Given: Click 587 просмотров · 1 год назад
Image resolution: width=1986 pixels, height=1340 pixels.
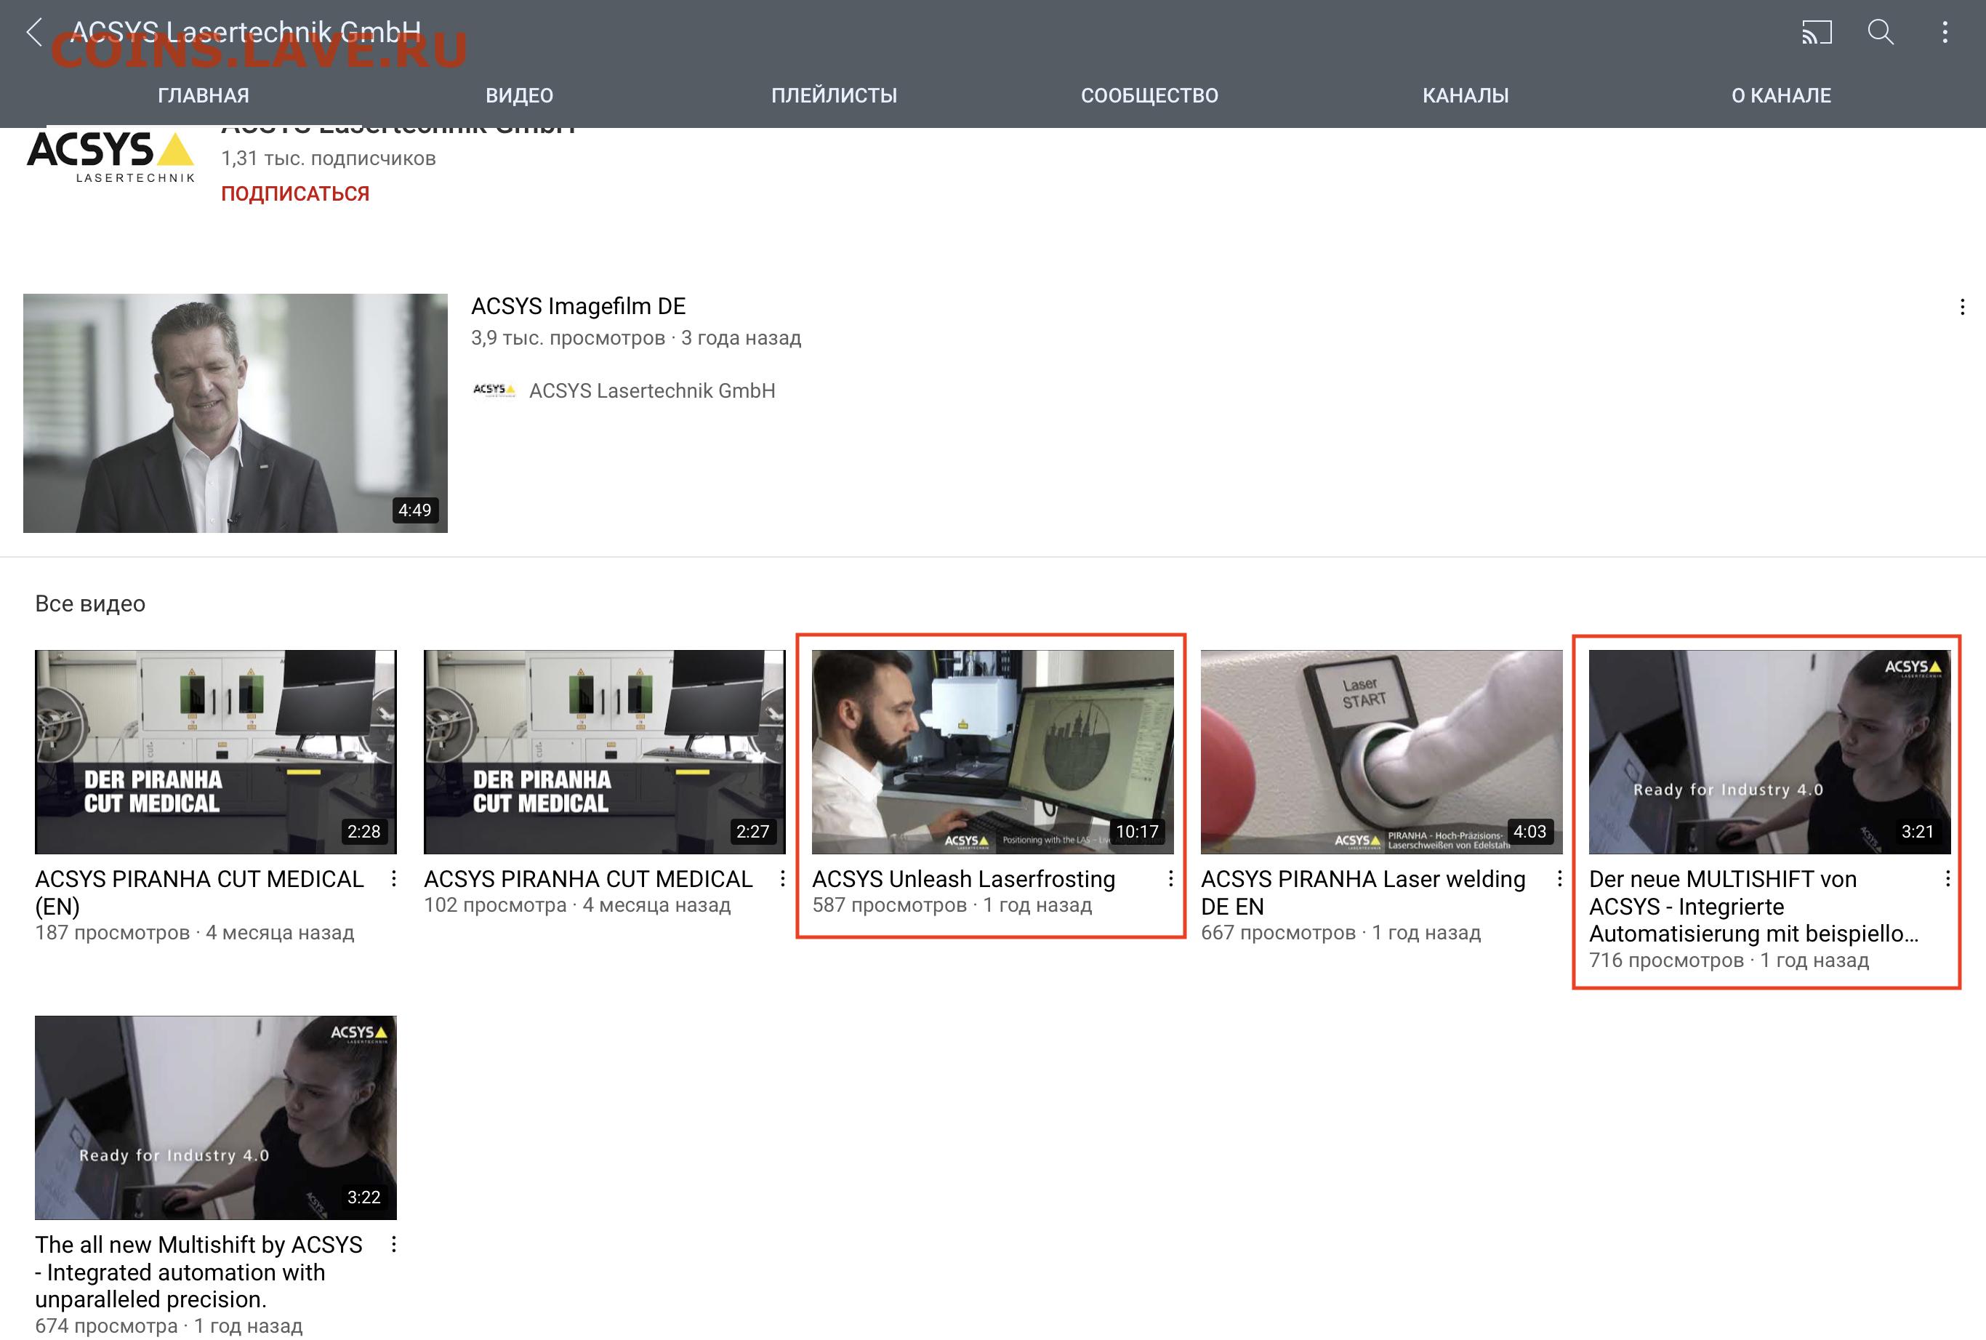Looking at the screenshot, I should tap(952, 905).
